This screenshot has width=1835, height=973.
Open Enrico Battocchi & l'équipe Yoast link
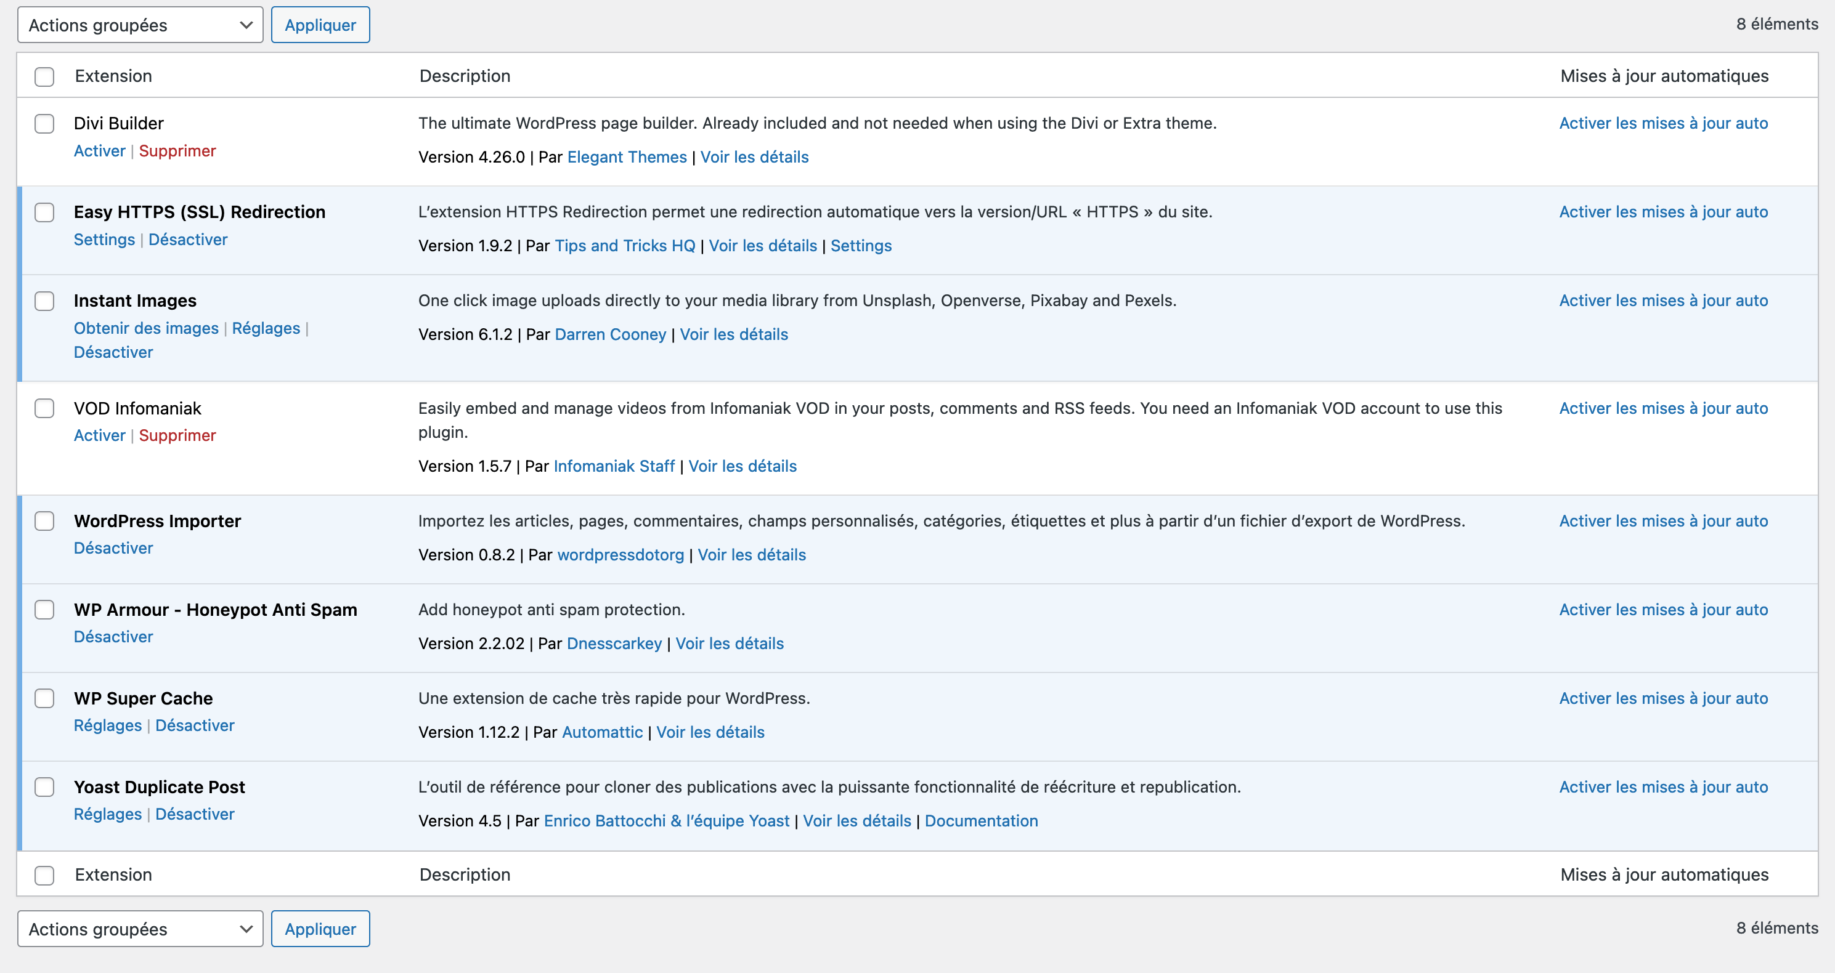tap(667, 821)
